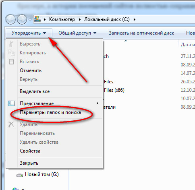Screen dimensions: 195x190
Task: Click the copy icon beside Копировать
Action: pos(11,53)
